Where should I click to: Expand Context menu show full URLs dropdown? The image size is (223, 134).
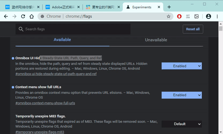point(181,95)
